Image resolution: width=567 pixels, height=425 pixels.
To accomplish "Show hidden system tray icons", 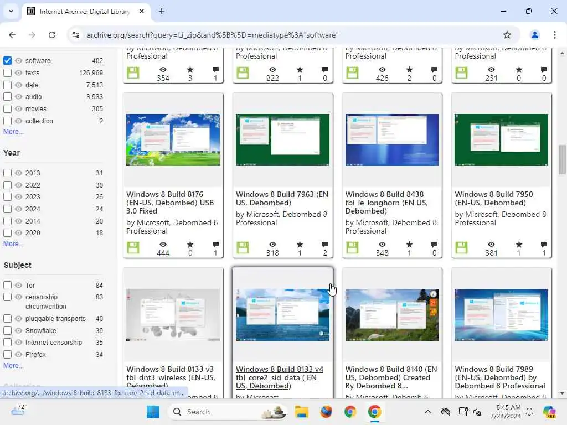I will pyautogui.click(x=428, y=412).
